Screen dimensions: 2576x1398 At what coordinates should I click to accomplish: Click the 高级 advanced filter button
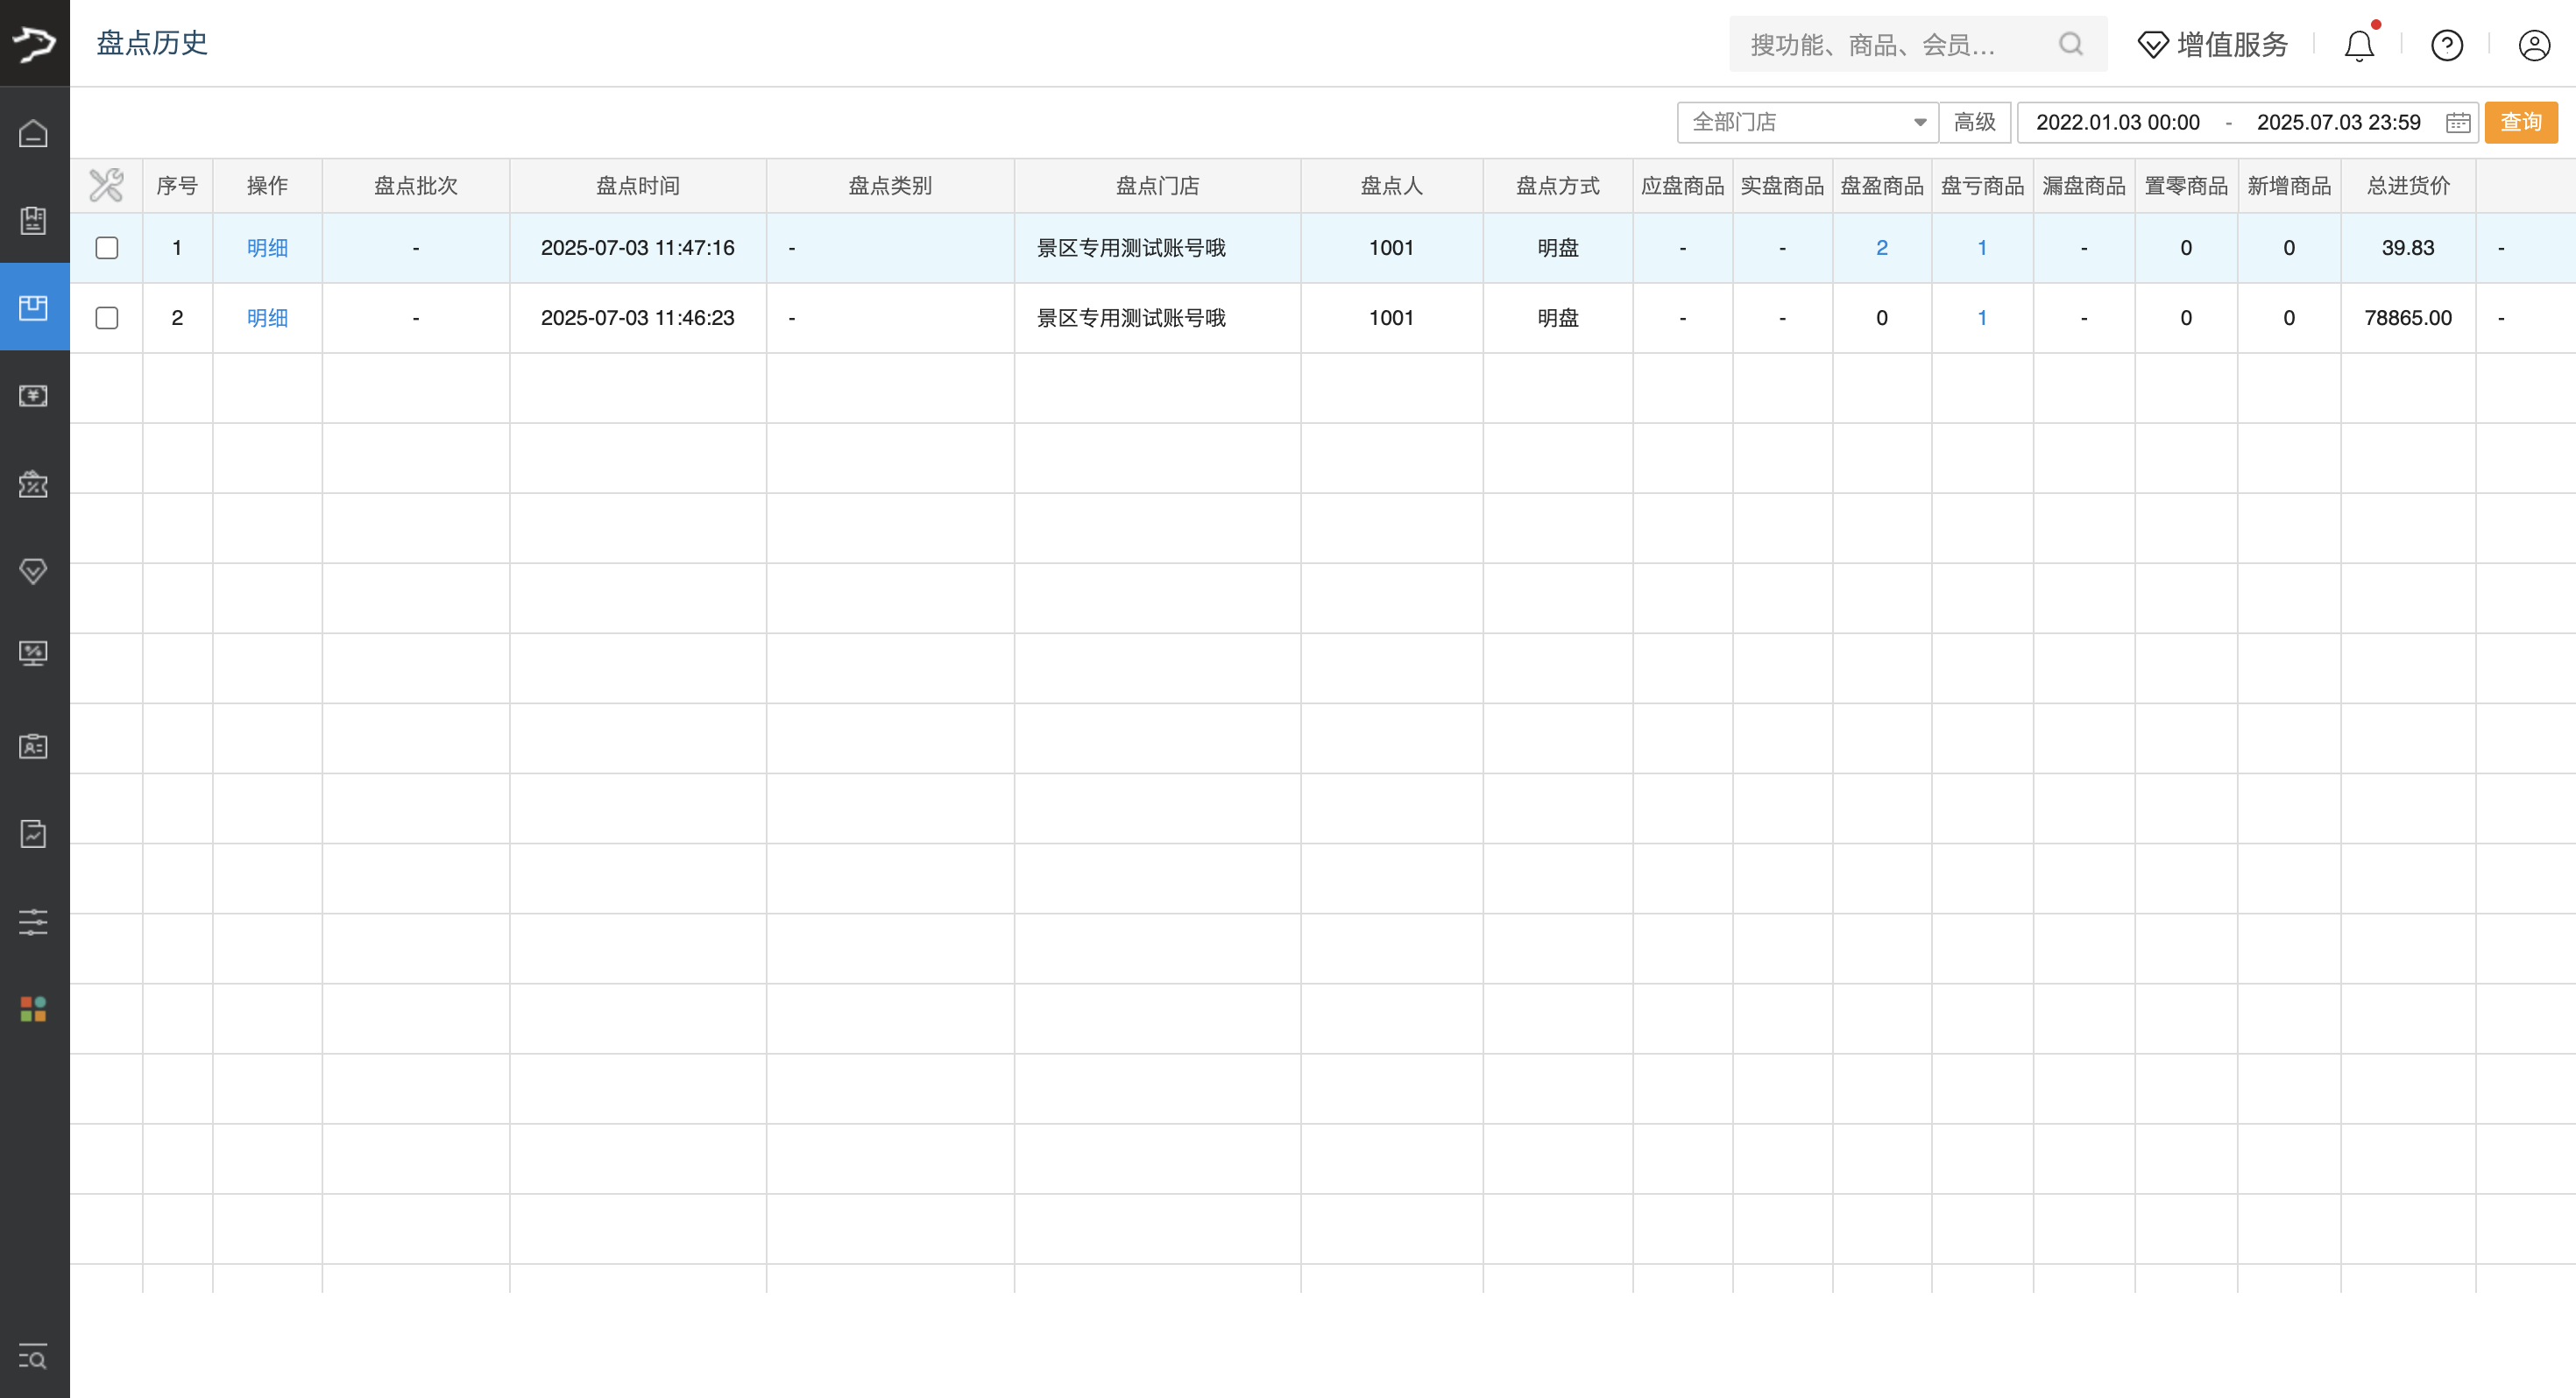tap(1975, 123)
